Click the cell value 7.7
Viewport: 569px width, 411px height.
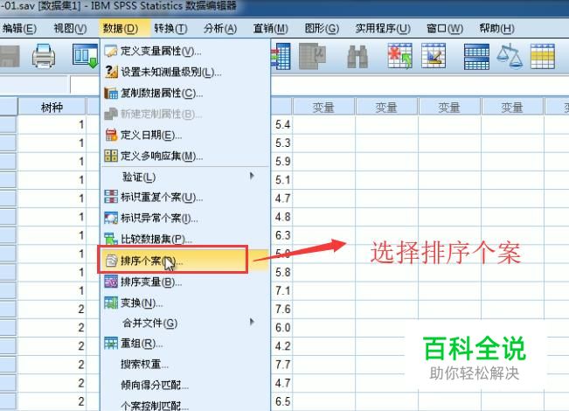(282, 365)
